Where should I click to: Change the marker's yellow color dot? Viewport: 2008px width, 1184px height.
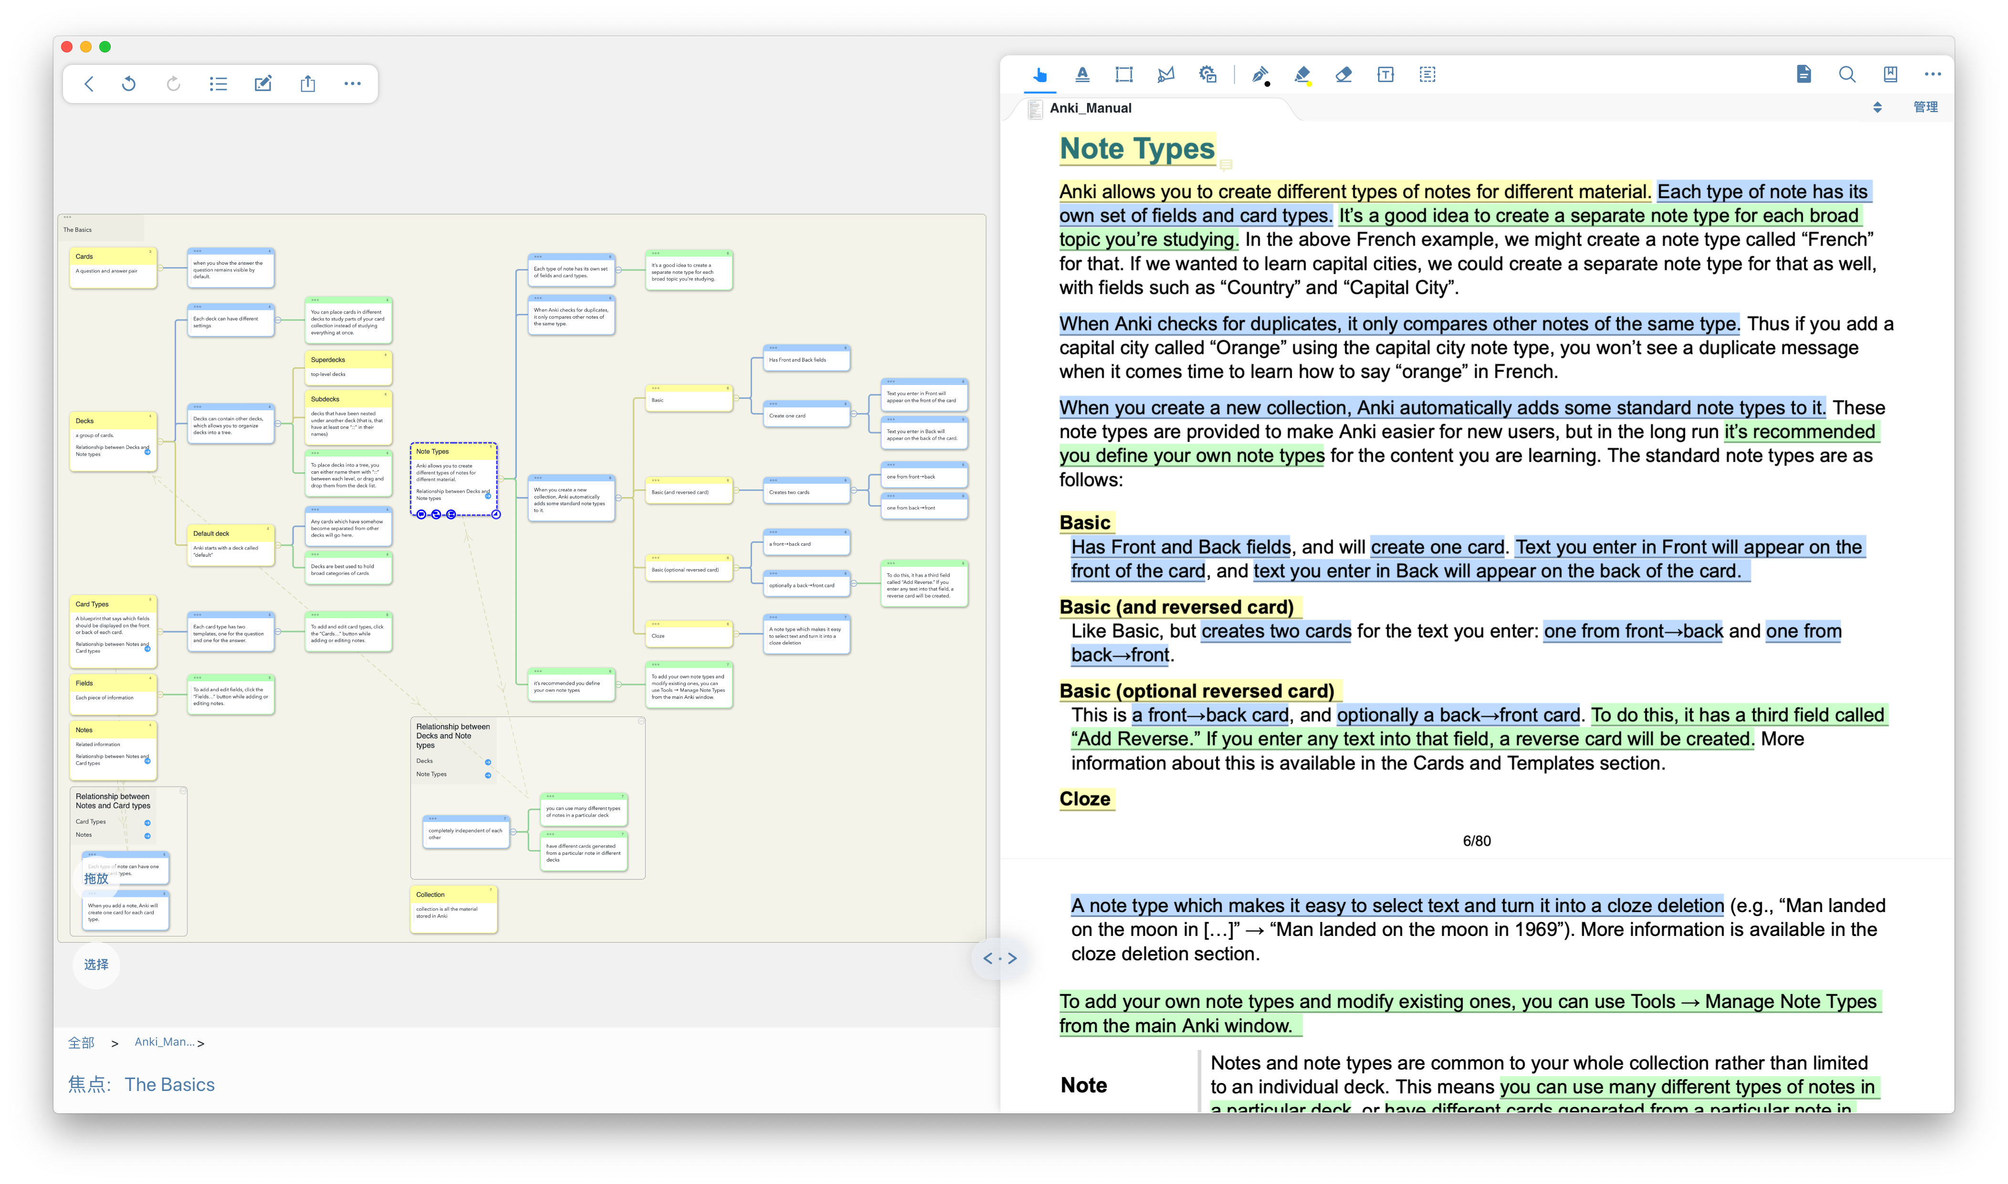(x=1310, y=83)
